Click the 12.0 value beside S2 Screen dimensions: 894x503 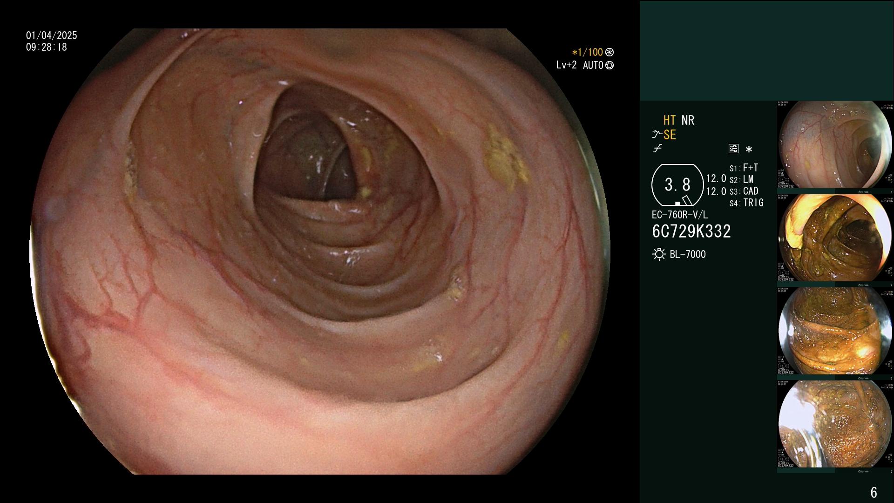716,179
